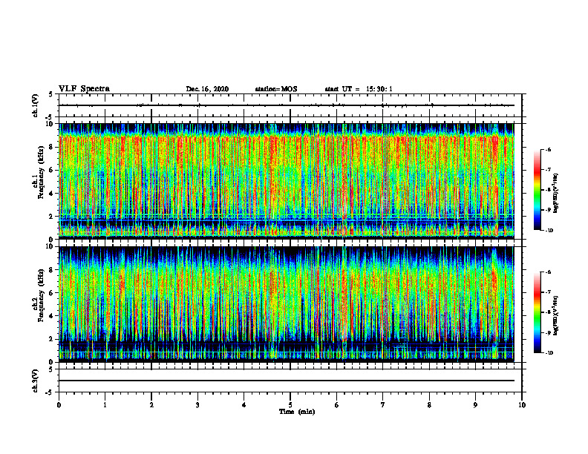Click tick label "0" on the Time axis
The width and height of the screenshot is (588, 454).
click(x=59, y=405)
